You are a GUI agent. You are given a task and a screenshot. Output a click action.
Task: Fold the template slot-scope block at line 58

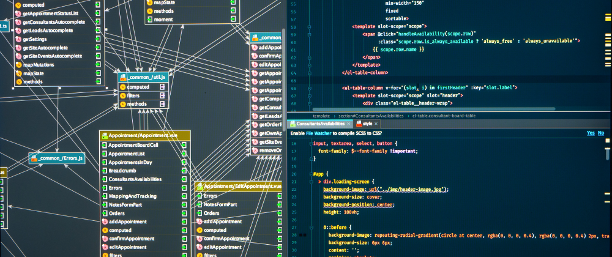[308, 27]
